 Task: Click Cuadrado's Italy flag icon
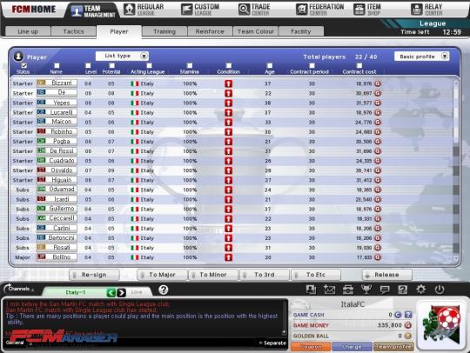135,161
